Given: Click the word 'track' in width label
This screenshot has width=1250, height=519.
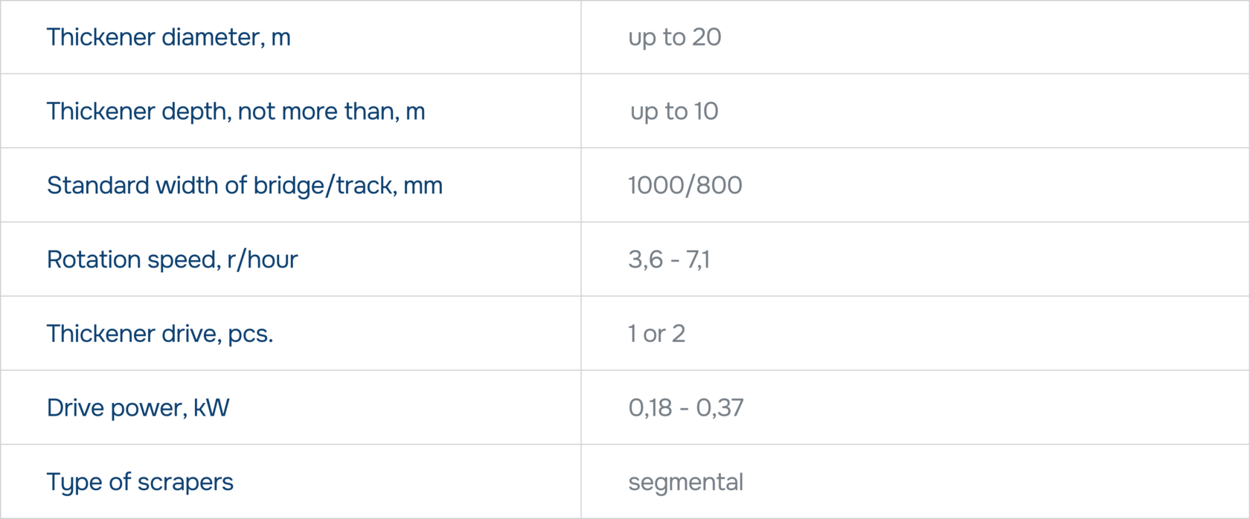Looking at the screenshot, I should (x=365, y=185).
